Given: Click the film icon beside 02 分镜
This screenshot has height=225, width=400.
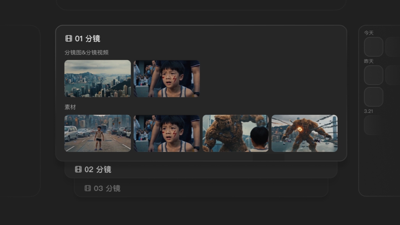Looking at the screenshot, I should click(78, 169).
